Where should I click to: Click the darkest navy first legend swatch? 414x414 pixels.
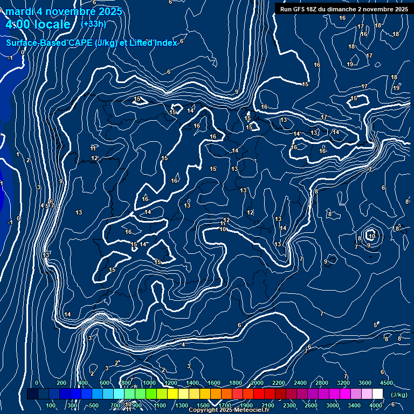click(32, 394)
